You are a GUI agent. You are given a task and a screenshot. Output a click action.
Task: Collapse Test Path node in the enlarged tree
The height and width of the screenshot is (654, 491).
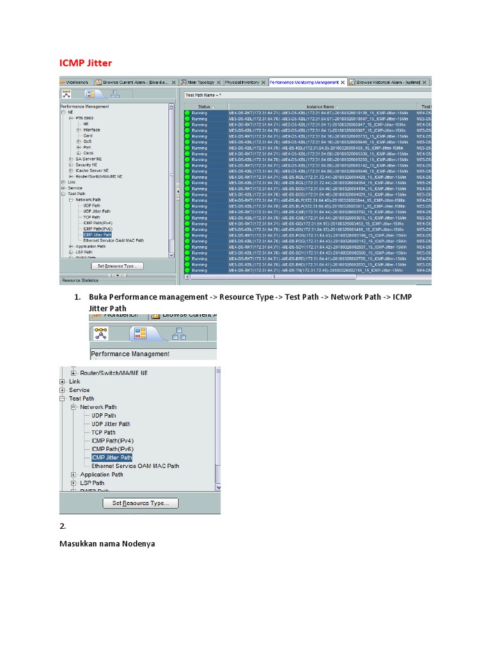(62, 399)
